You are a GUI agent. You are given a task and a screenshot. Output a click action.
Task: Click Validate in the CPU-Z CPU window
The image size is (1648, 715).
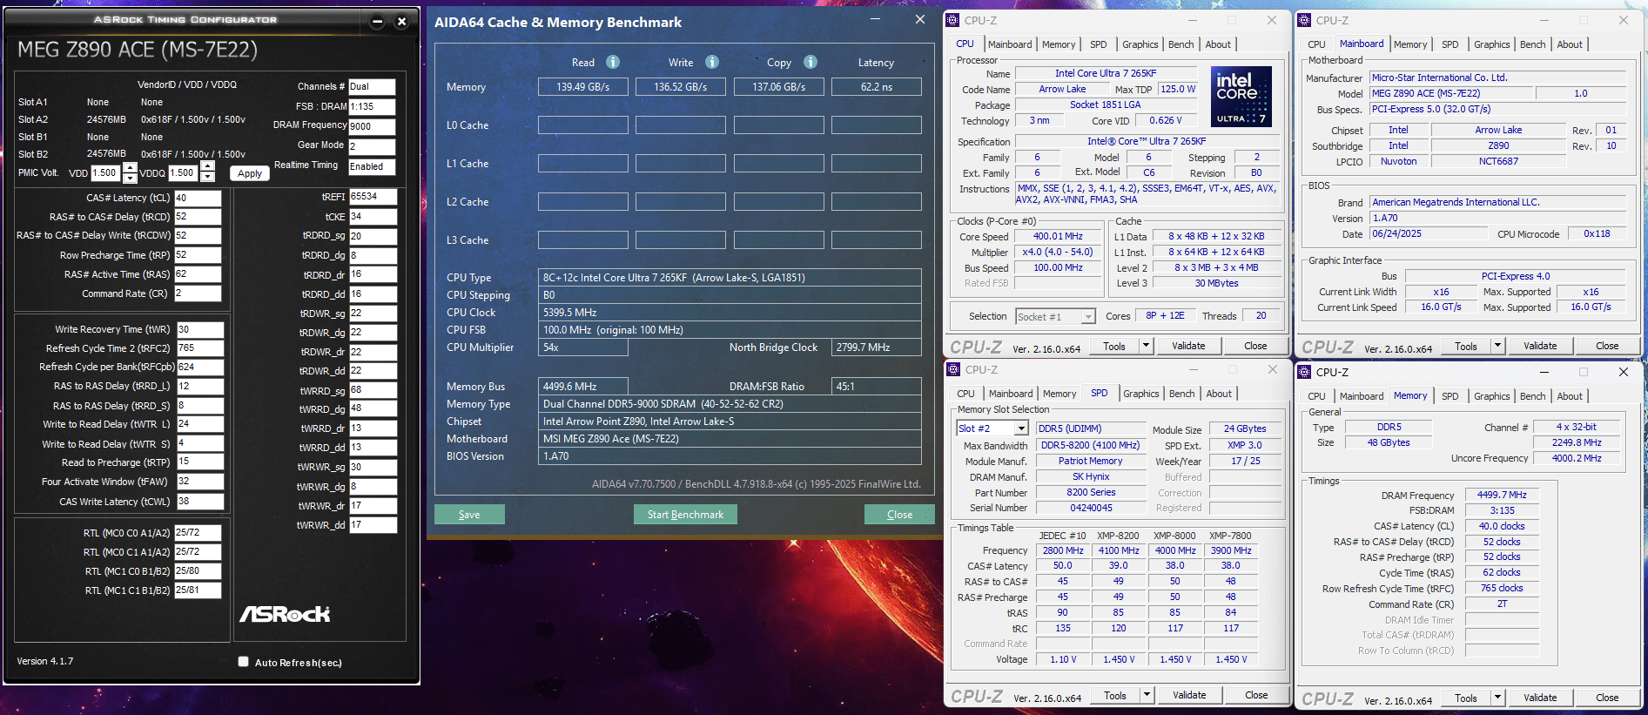click(1188, 346)
